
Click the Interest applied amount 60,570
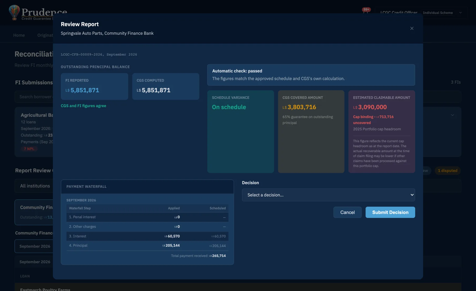click(172, 236)
